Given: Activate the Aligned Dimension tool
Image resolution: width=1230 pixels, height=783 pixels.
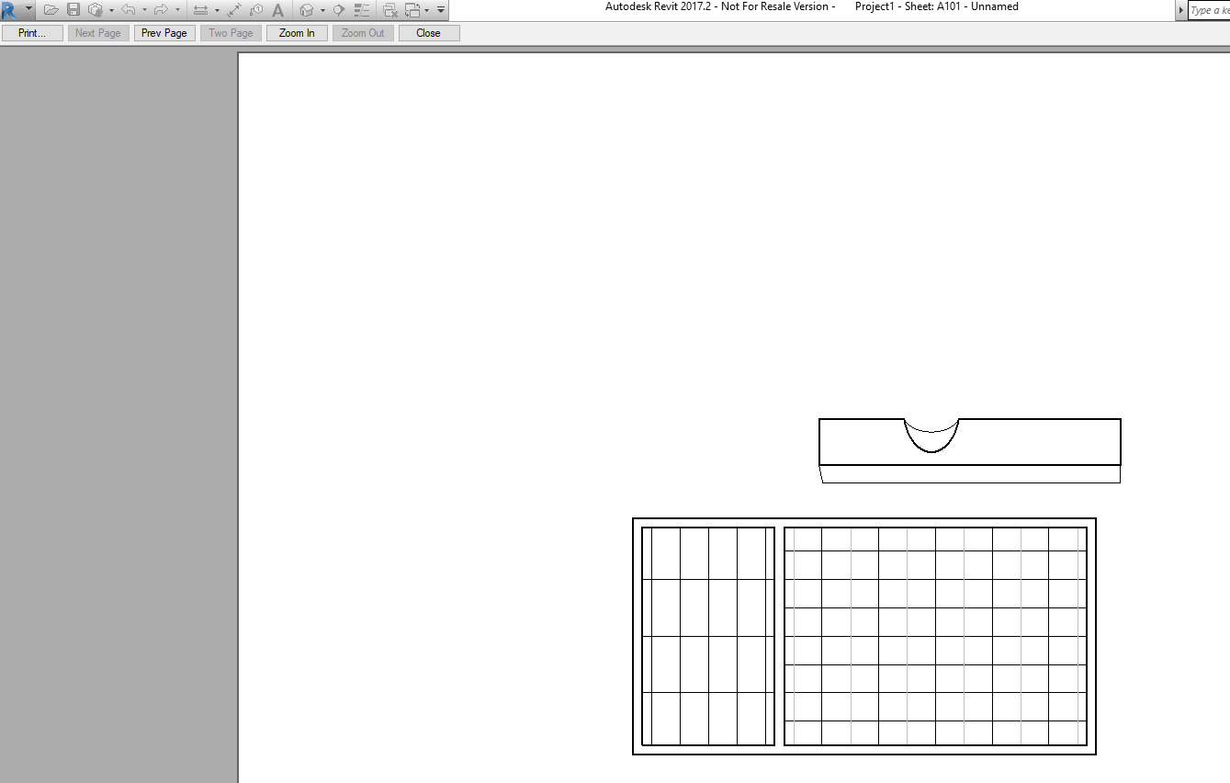Looking at the screenshot, I should point(232,9).
